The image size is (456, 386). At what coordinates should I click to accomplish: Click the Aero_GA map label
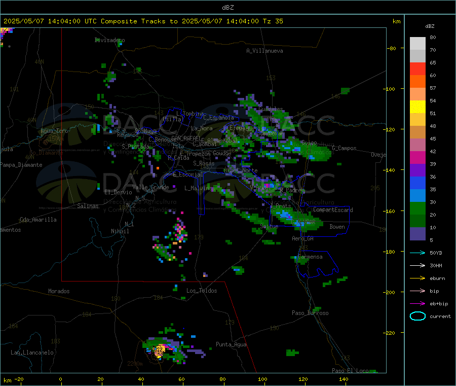303,238
